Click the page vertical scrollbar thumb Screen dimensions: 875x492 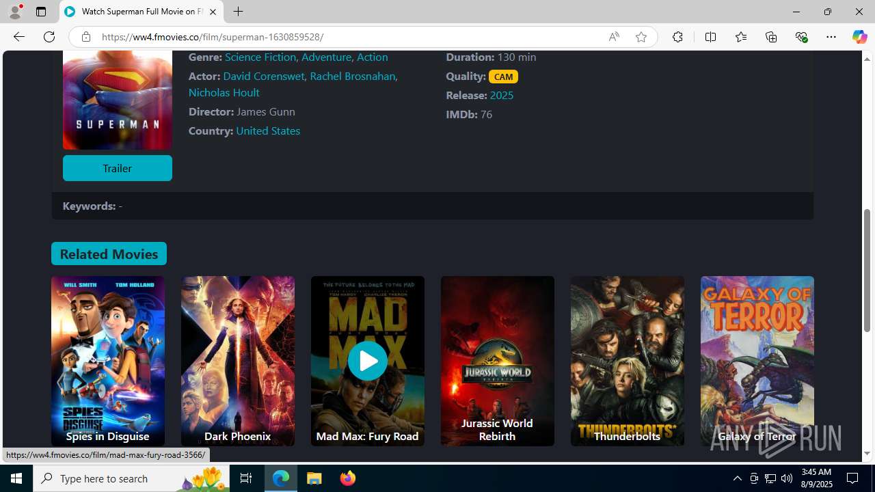pos(867,271)
